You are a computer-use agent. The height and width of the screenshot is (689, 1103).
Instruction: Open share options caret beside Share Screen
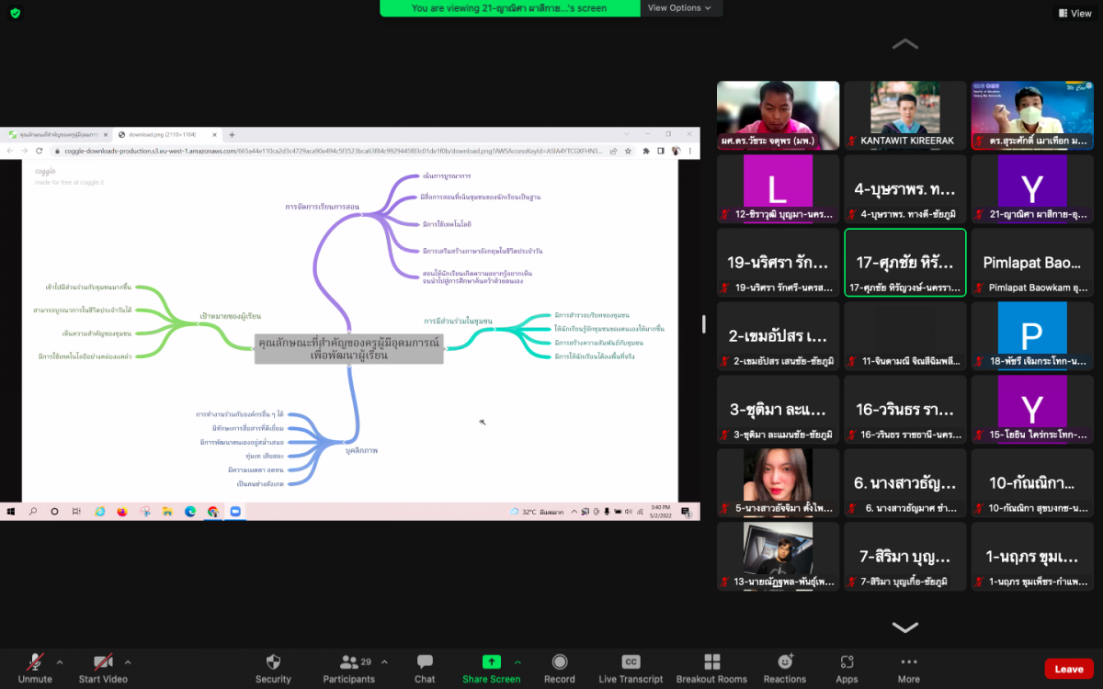tap(517, 661)
